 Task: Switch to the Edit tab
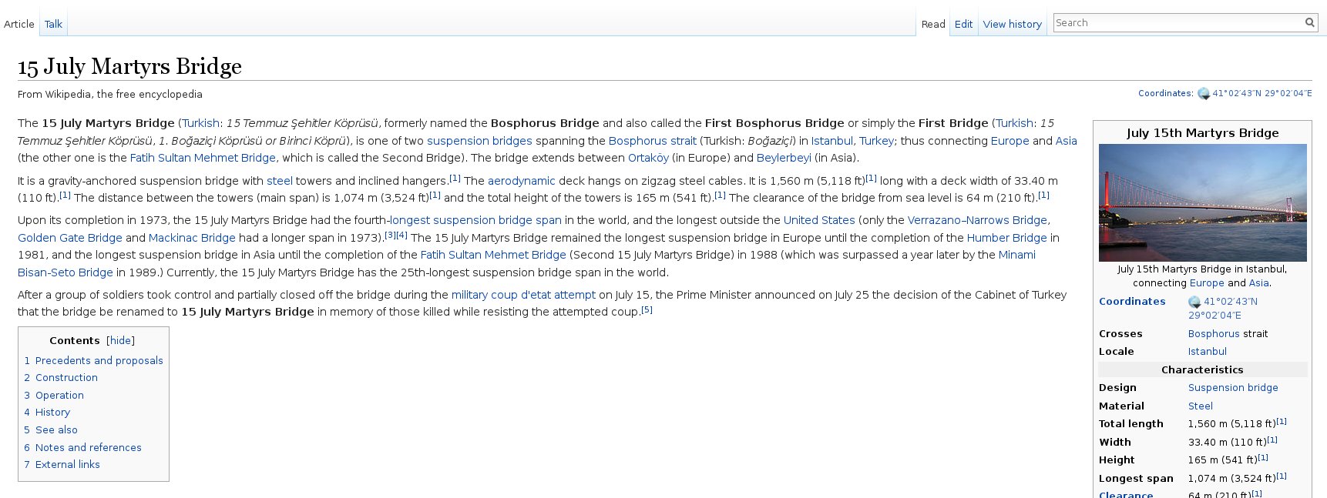click(x=963, y=24)
